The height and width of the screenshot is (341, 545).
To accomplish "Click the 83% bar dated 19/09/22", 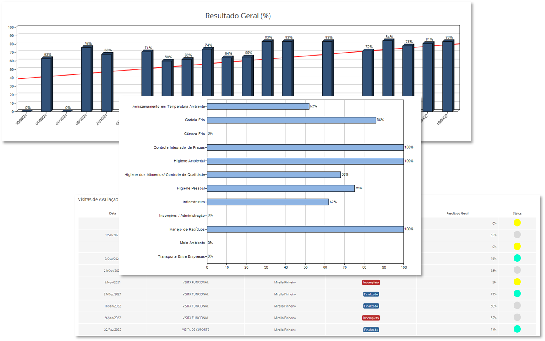I will tap(448, 76).
